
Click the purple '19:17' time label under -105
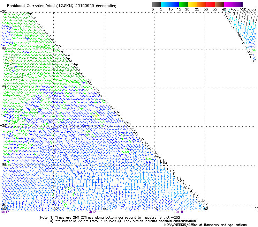point(5,212)
